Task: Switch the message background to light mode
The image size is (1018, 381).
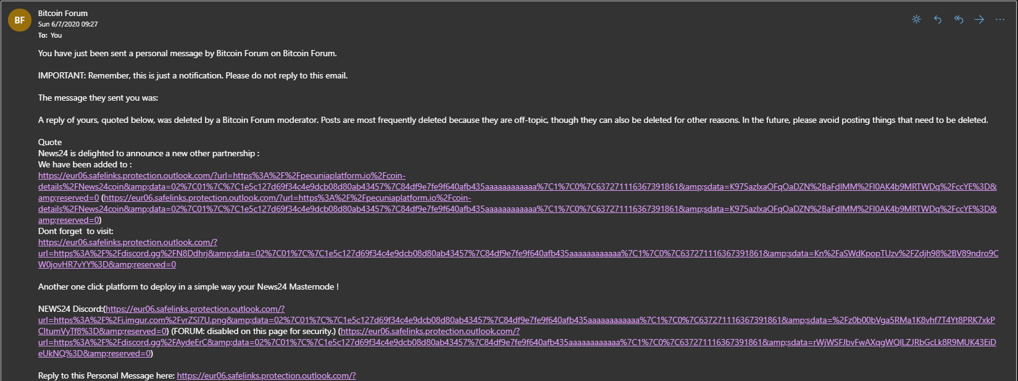Action: pos(916,20)
